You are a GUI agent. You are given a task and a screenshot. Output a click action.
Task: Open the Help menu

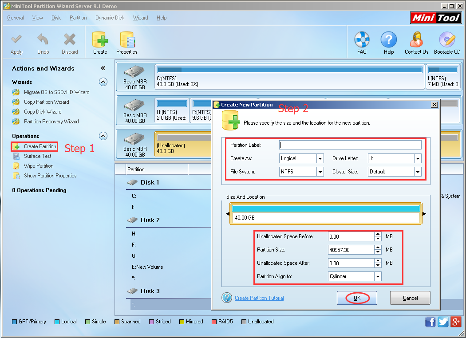[x=162, y=18]
